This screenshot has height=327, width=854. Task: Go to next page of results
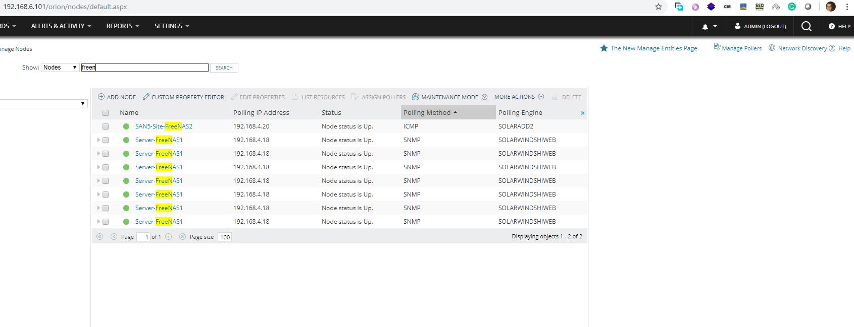point(169,236)
